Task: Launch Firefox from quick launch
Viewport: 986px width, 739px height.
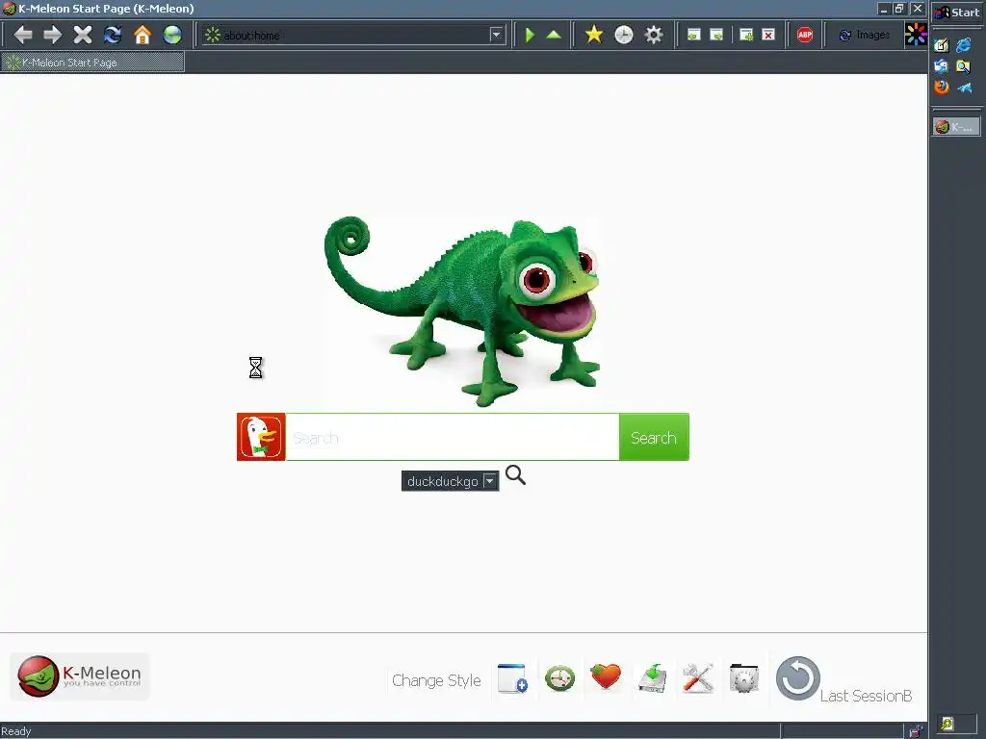Action: coord(942,87)
